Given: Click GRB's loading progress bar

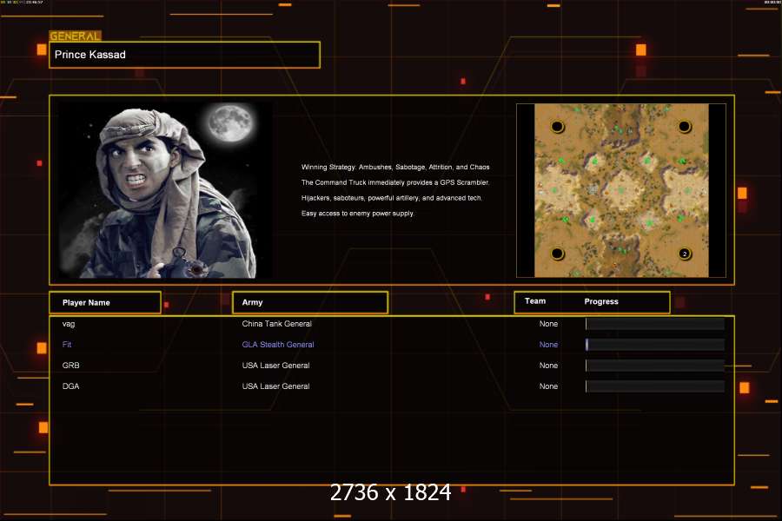Looking at the screenshot, I should click(655, 366).
